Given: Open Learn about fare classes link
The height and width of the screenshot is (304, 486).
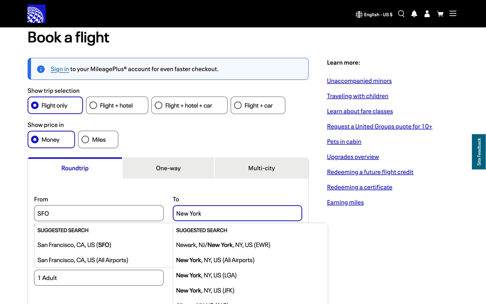Looking at the screenshot, I should pos(360,111).
